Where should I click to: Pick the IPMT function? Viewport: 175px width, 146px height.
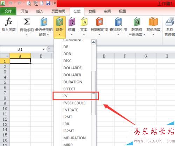coord(72,117)
